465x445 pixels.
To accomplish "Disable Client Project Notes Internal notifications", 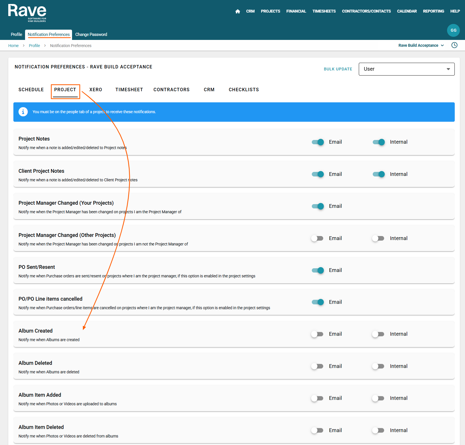I will coord(379,174).
